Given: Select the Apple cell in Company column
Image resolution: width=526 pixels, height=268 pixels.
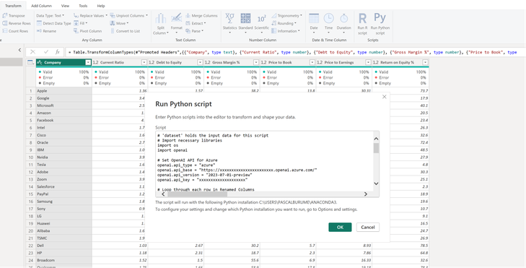Looking at the screenshot, I should [x=63, y=91].
